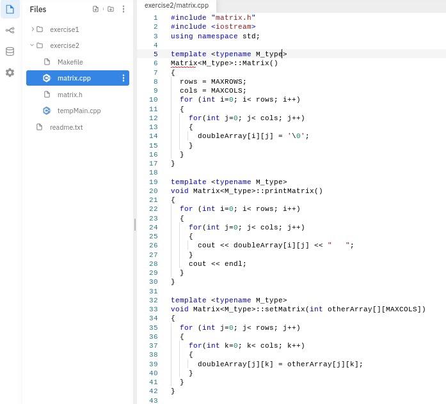
Task: Open the database sidebar icon
Action: tap(10, 51)
